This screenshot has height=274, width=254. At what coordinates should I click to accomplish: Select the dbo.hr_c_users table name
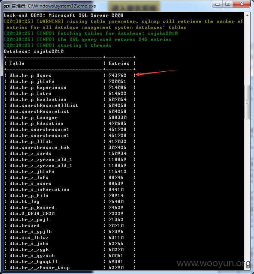click(30, 184)
